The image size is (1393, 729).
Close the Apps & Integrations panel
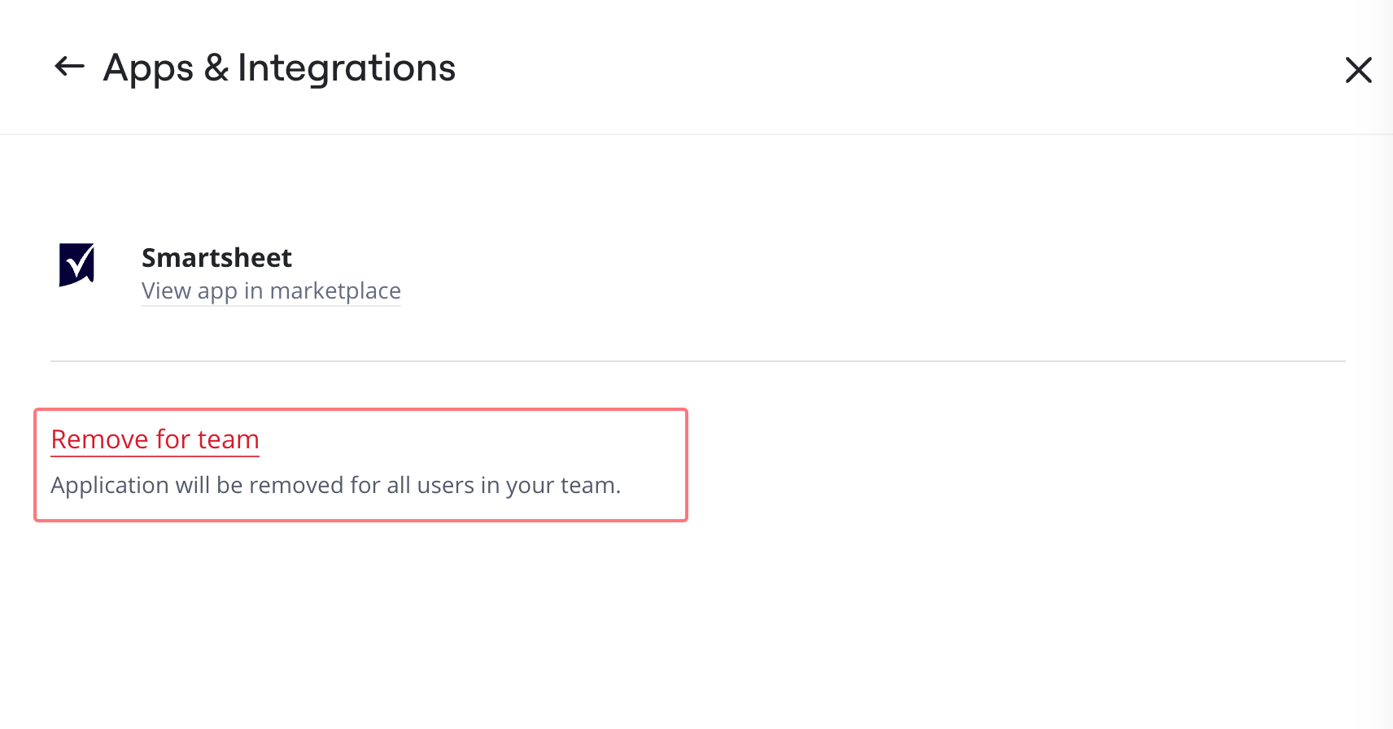(1358, 70)
